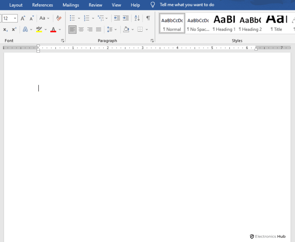Click the Decrease Font Size icon
The width and height of the screenshot is (295, 242).
tap(32, 18)
